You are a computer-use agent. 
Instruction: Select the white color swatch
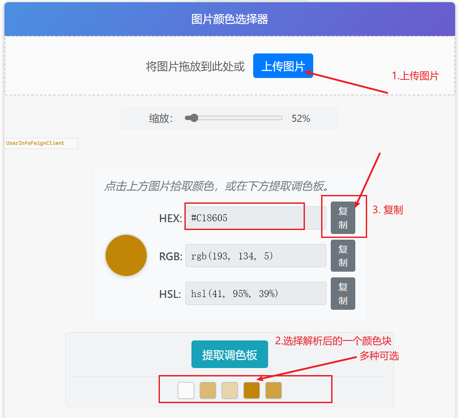[x=185, y=390]
